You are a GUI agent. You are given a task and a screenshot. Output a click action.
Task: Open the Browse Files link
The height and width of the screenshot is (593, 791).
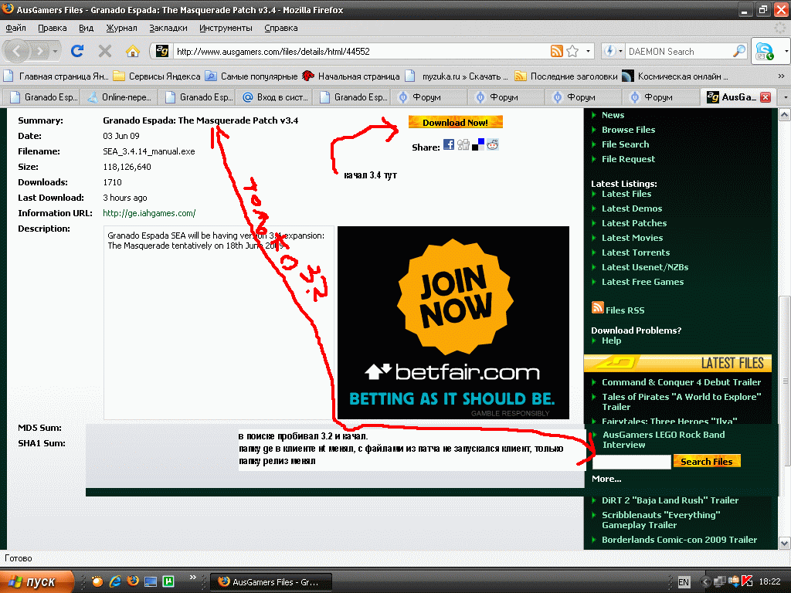coord(628,130)
